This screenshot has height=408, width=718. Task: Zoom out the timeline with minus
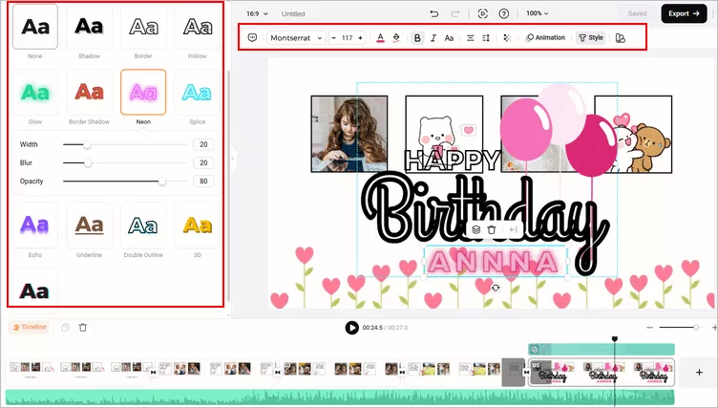650,328
